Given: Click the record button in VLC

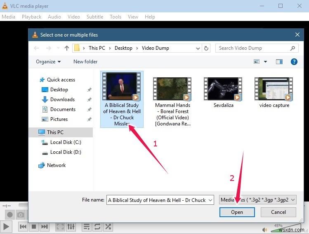Looking at the screenshot, I should coord(9,215).
